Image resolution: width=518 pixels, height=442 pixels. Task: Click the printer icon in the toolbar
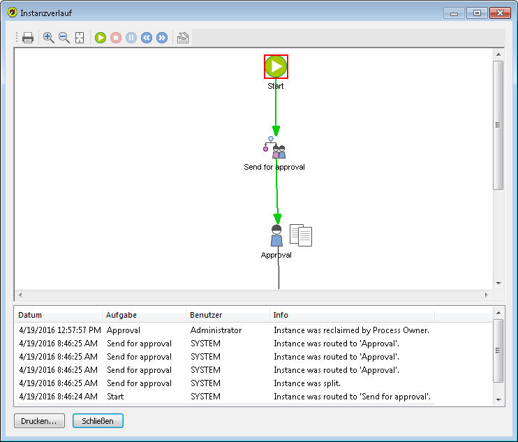(x=28, y=38)
